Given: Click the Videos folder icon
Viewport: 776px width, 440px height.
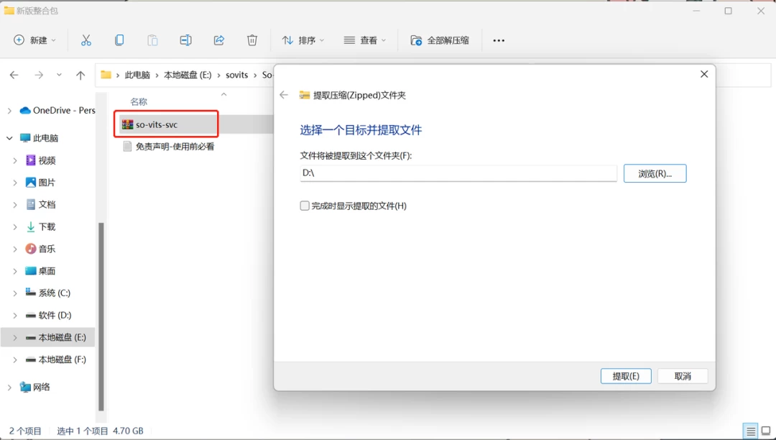Looking at the screenshot, I should [31, 160].
